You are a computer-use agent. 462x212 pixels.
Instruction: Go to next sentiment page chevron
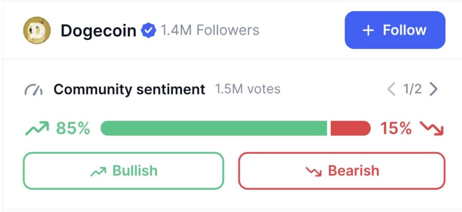pyautogui.click(x=434, y=89)
